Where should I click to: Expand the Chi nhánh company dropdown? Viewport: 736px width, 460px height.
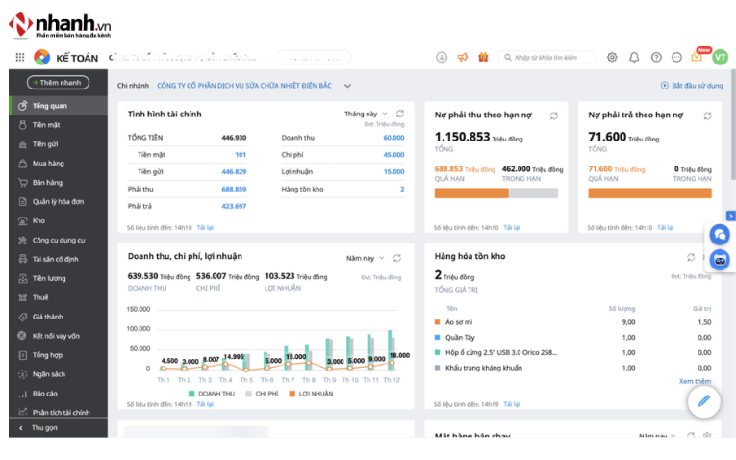pos(347,86)
